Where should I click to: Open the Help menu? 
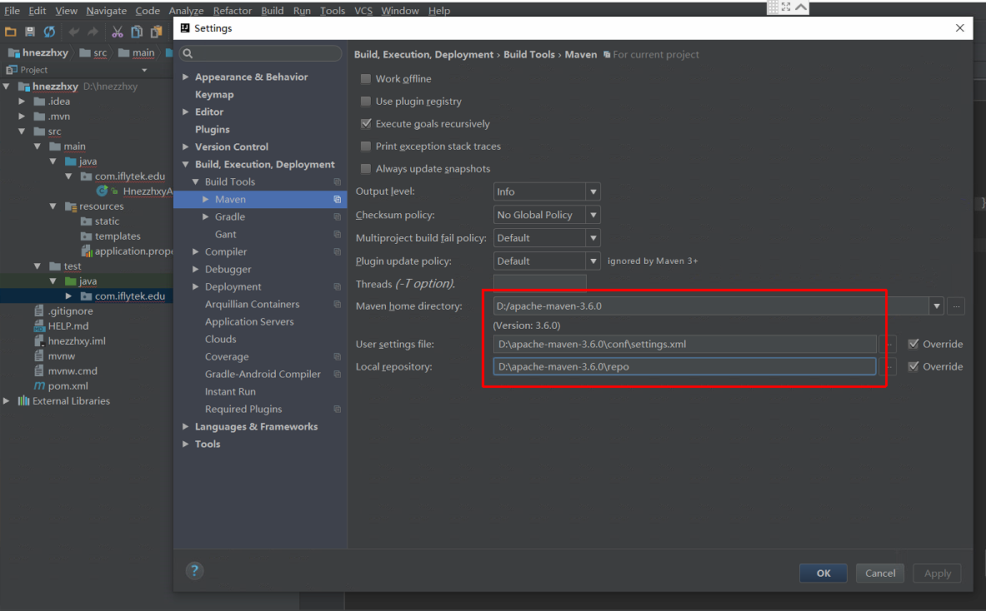439,11
